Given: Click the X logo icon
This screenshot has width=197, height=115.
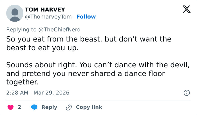Looking at the screenshot, I should coord(185,10).
